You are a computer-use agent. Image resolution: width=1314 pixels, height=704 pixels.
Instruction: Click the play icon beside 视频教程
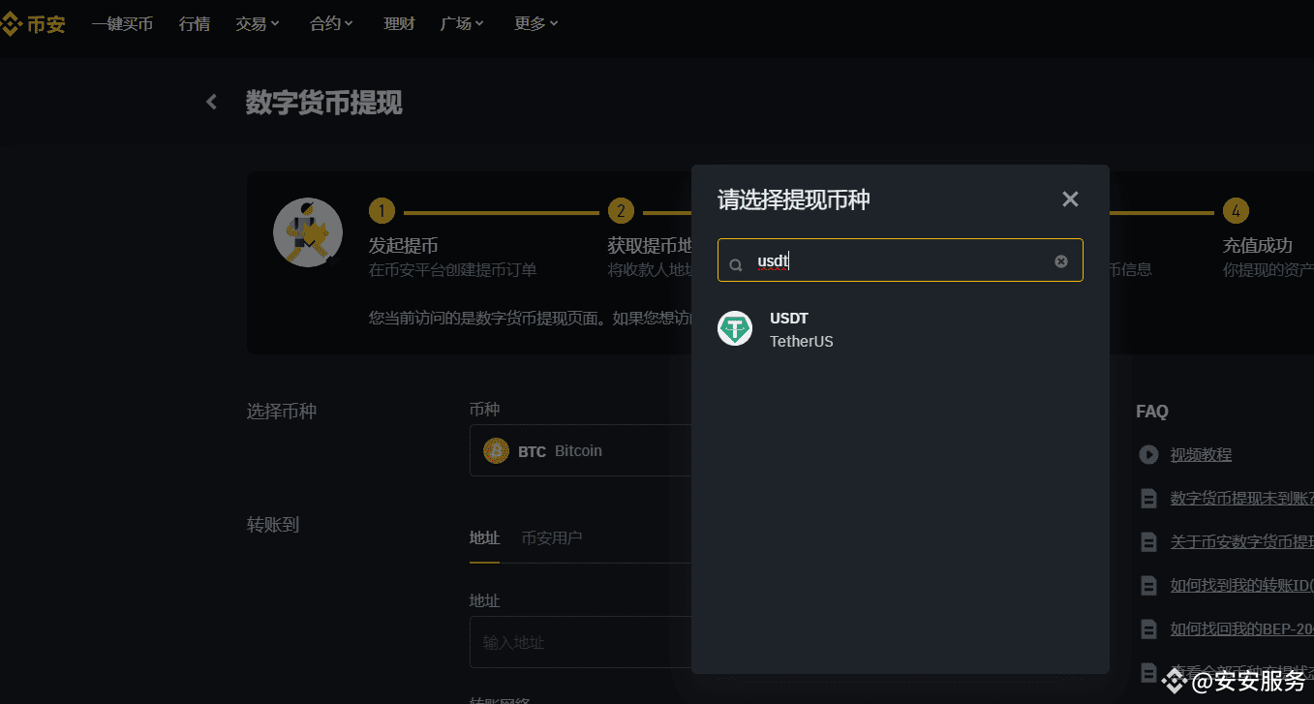point(1148,454)
